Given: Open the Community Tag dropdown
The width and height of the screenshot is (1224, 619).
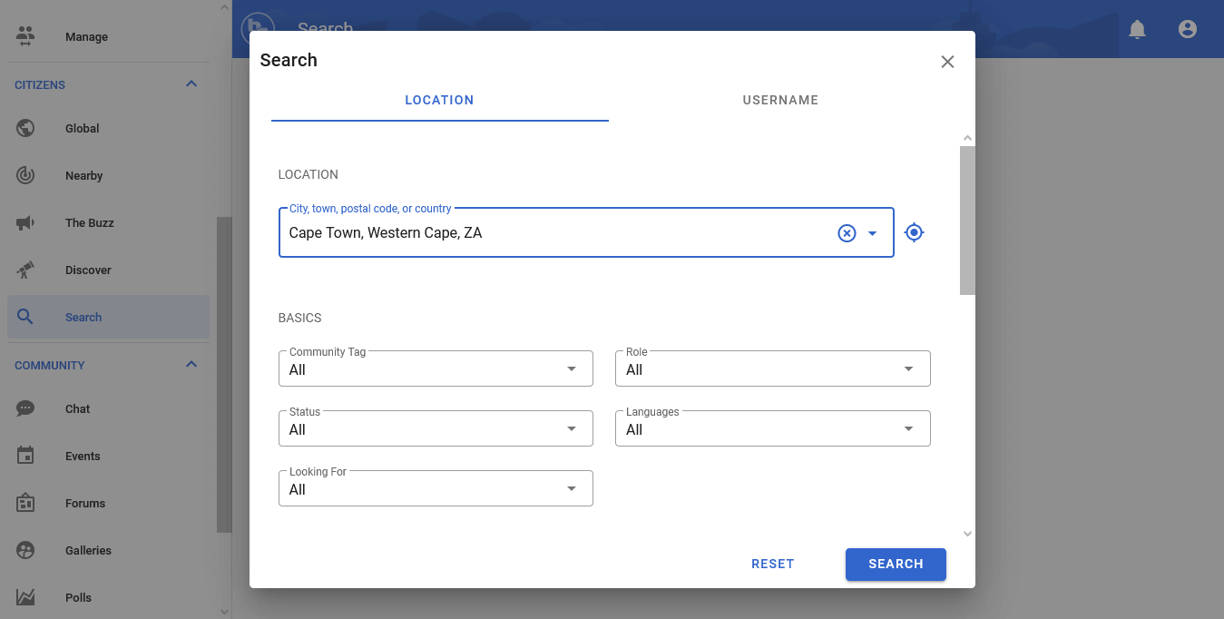Looking at the screenshot, I should point(436,368).
